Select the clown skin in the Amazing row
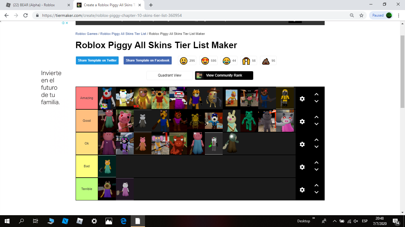The width and height of the screenshot is (405, 227). [x=107, y=98]
